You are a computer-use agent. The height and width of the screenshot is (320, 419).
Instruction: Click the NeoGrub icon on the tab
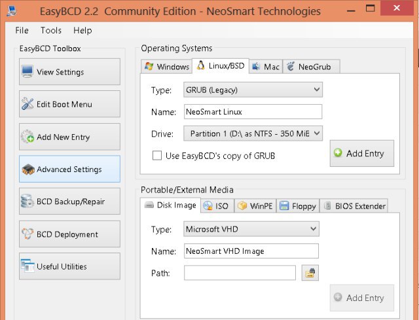coord(291,66)
